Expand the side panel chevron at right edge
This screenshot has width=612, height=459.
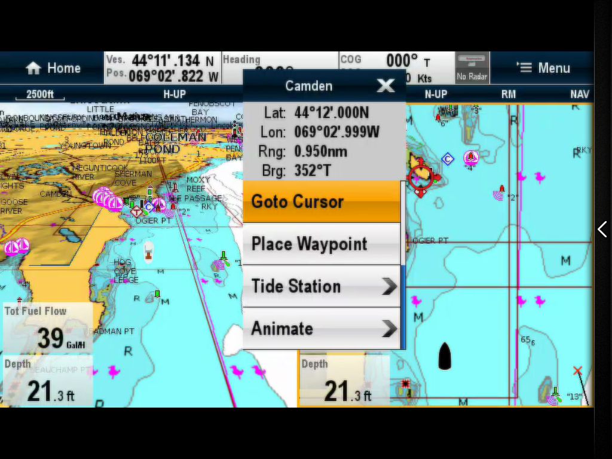click(x=602, y=229)
